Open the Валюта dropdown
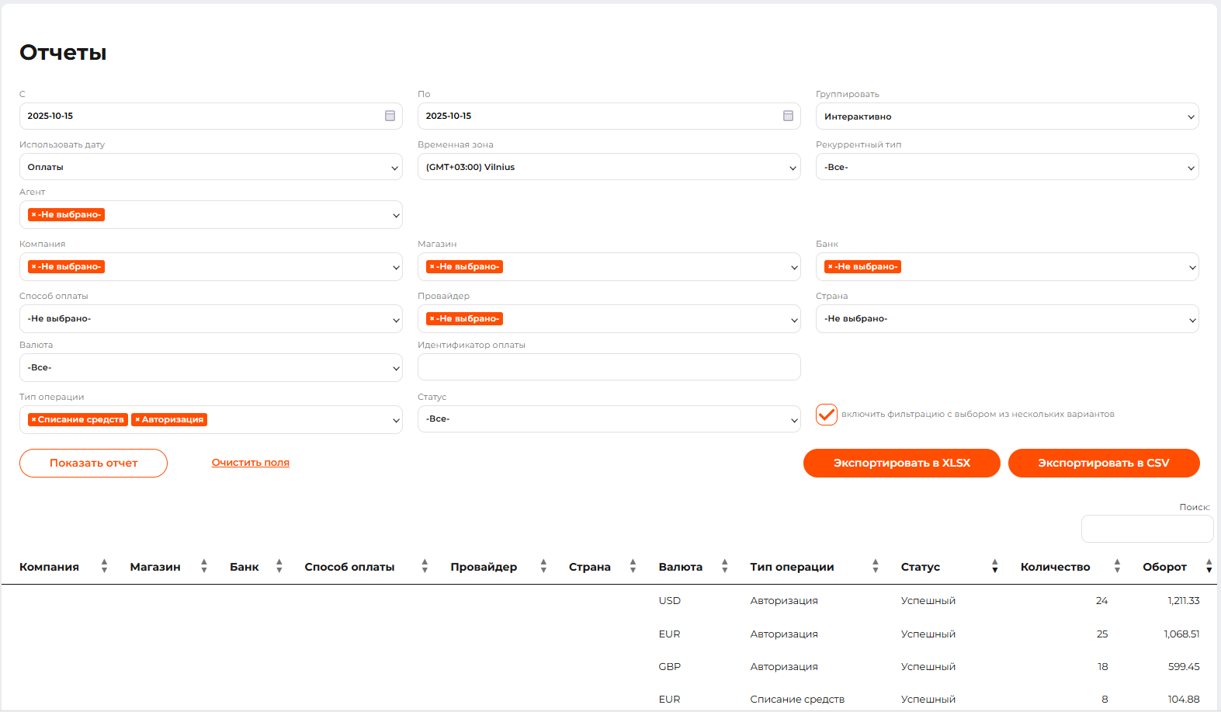The image size is (1221, 712). click(210, 367)
